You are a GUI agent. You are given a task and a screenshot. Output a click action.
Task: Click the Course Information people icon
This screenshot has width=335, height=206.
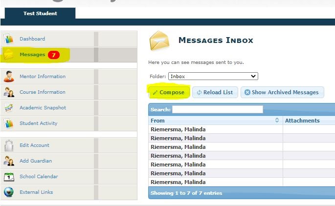coord(9,92)
